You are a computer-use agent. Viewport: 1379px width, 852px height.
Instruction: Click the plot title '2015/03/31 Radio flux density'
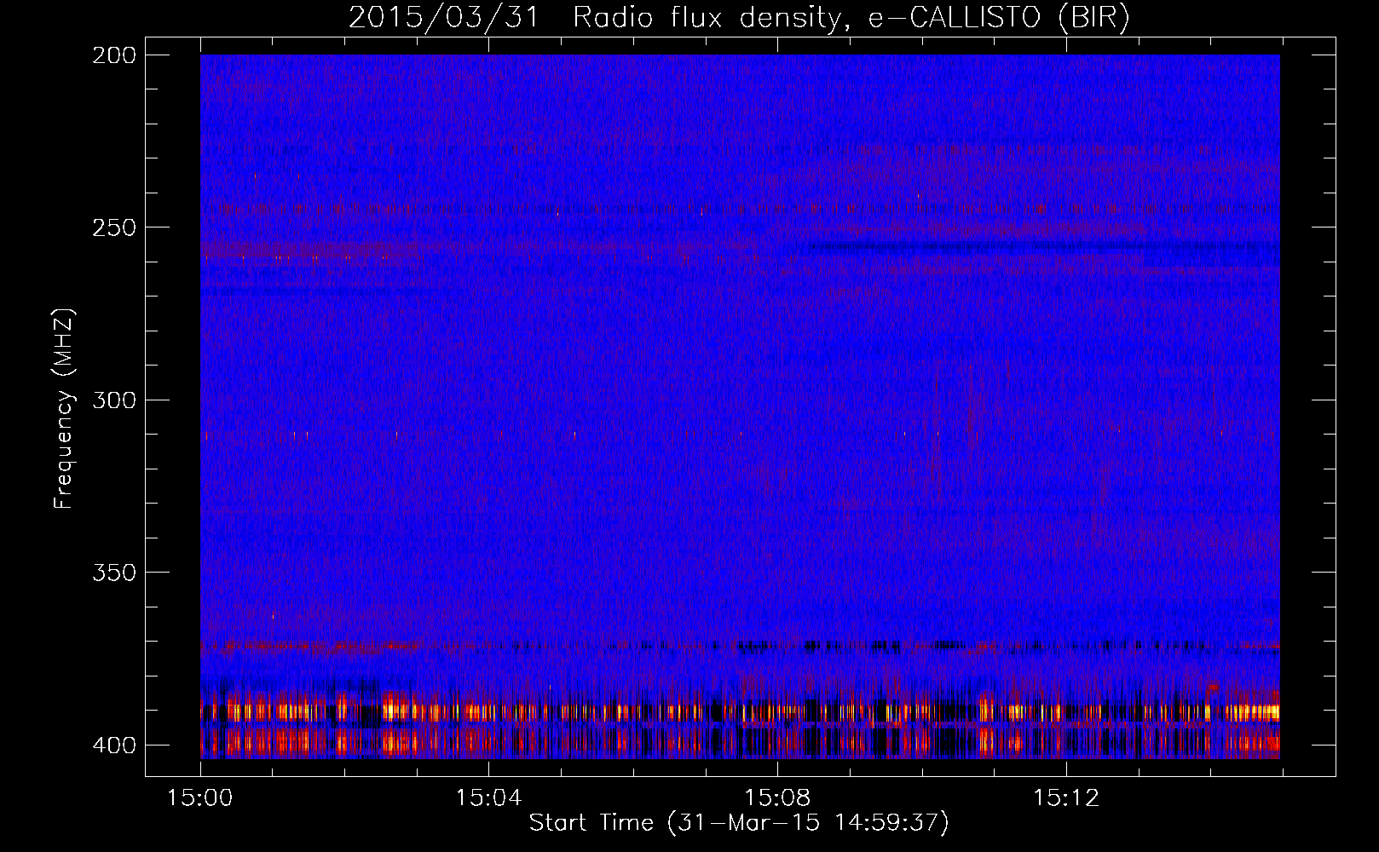[x=739, y=17]
